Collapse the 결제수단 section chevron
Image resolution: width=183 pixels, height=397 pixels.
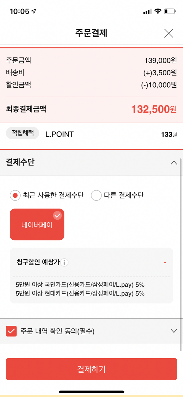click(174, 163)
